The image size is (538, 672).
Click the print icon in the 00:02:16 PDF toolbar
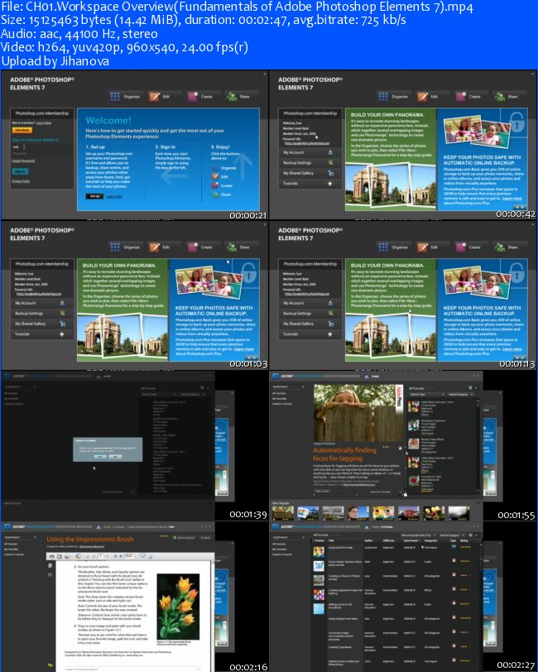pos(52,556)
